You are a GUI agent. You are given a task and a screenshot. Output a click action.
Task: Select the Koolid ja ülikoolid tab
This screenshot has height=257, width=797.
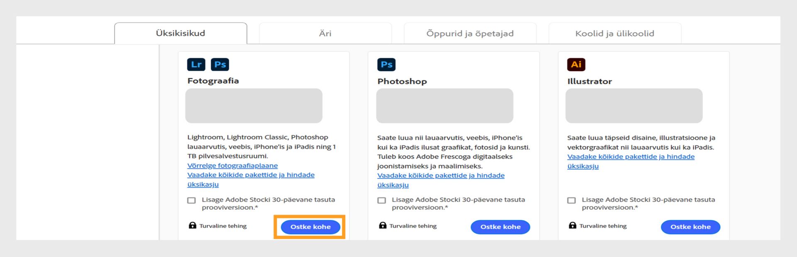(614, 34)
